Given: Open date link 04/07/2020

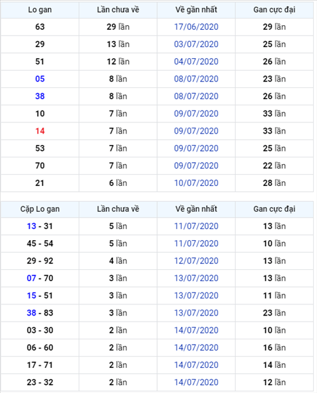Looking at the screenshot, I should point(196,62).
